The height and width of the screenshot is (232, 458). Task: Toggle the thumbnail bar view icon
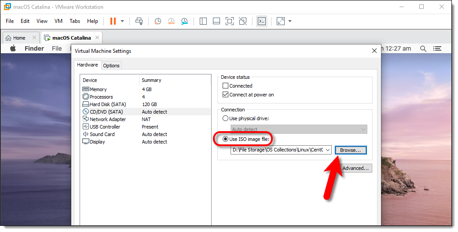[x=216, y=21]
